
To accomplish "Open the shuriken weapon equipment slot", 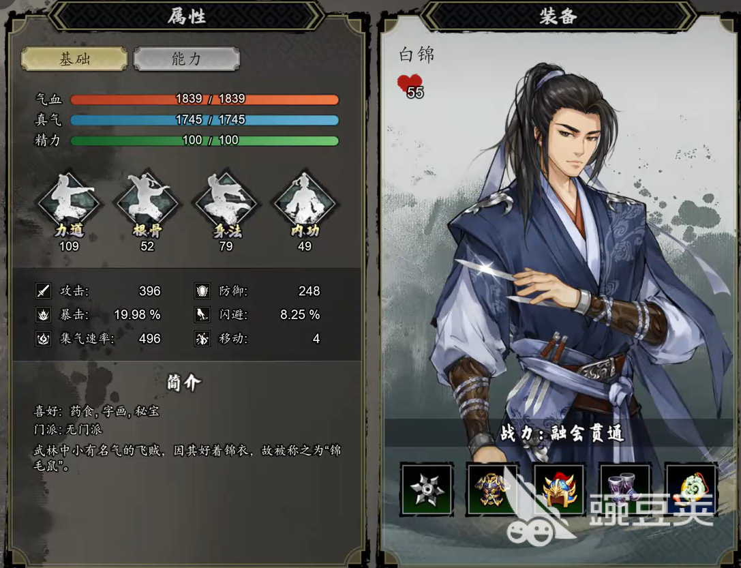I will pos(427,489).
